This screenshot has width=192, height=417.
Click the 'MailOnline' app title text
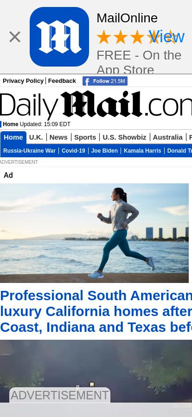click(127, 18)
